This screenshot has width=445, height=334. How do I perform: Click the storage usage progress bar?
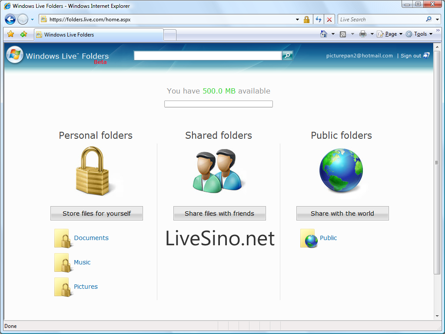click(x=219, y=104)
